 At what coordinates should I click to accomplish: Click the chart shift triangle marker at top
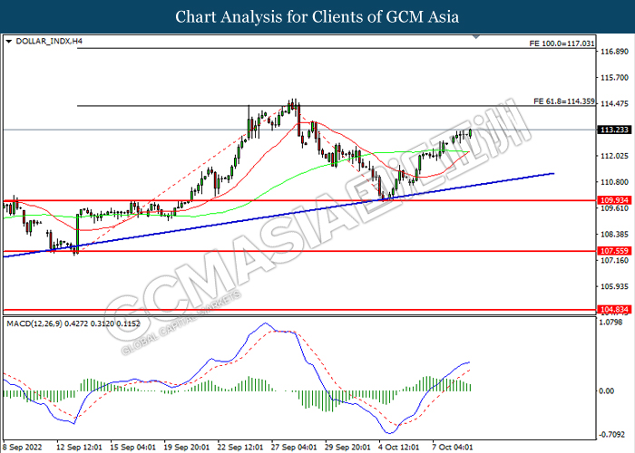(x=476, y=37)
